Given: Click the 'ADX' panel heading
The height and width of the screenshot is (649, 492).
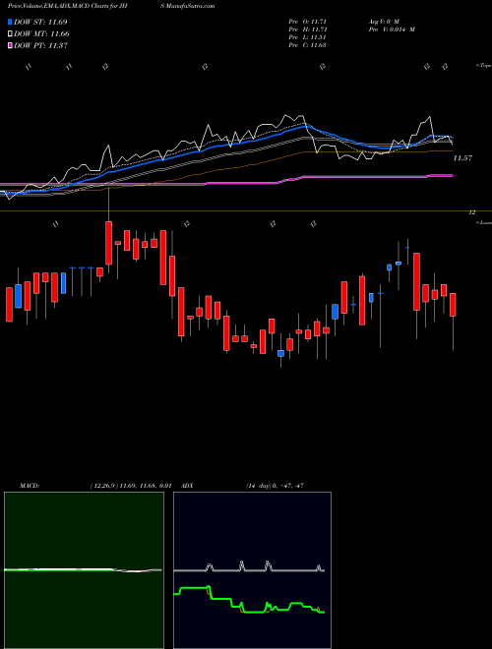Looking at the screenshot, I should pos(187,486).
